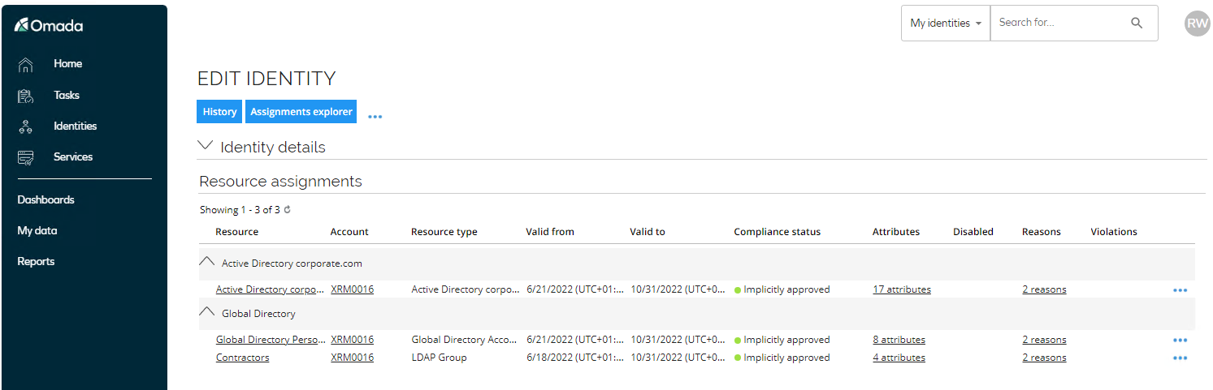The image size is (1213, 390).
Task: Collapse the Active Directory corporate.com group
Action: [x=207, y=262]
